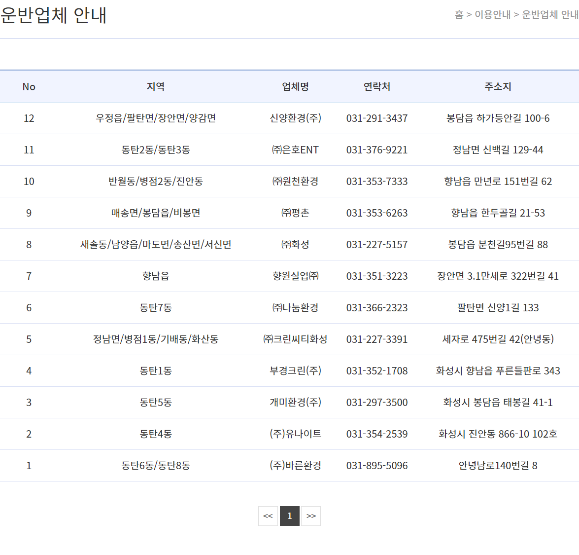Go to page 1 via pagination
Screen dimensions: 579x555
pos(289,516)
